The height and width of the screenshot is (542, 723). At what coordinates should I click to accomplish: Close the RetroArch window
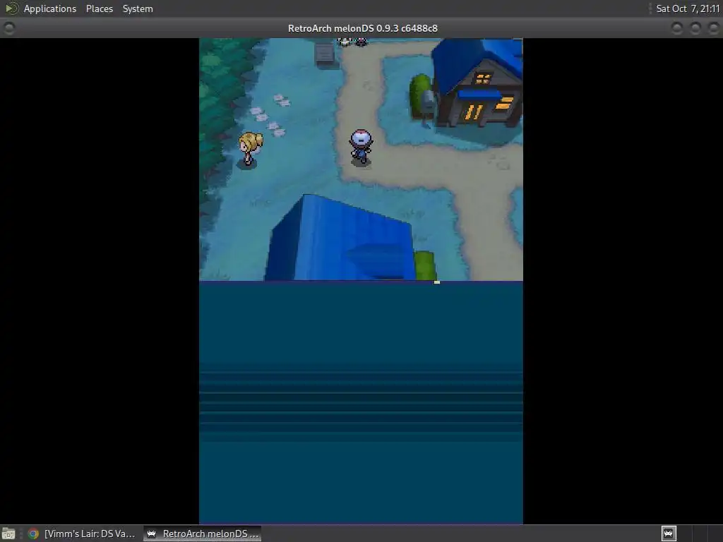pos(713,28)
